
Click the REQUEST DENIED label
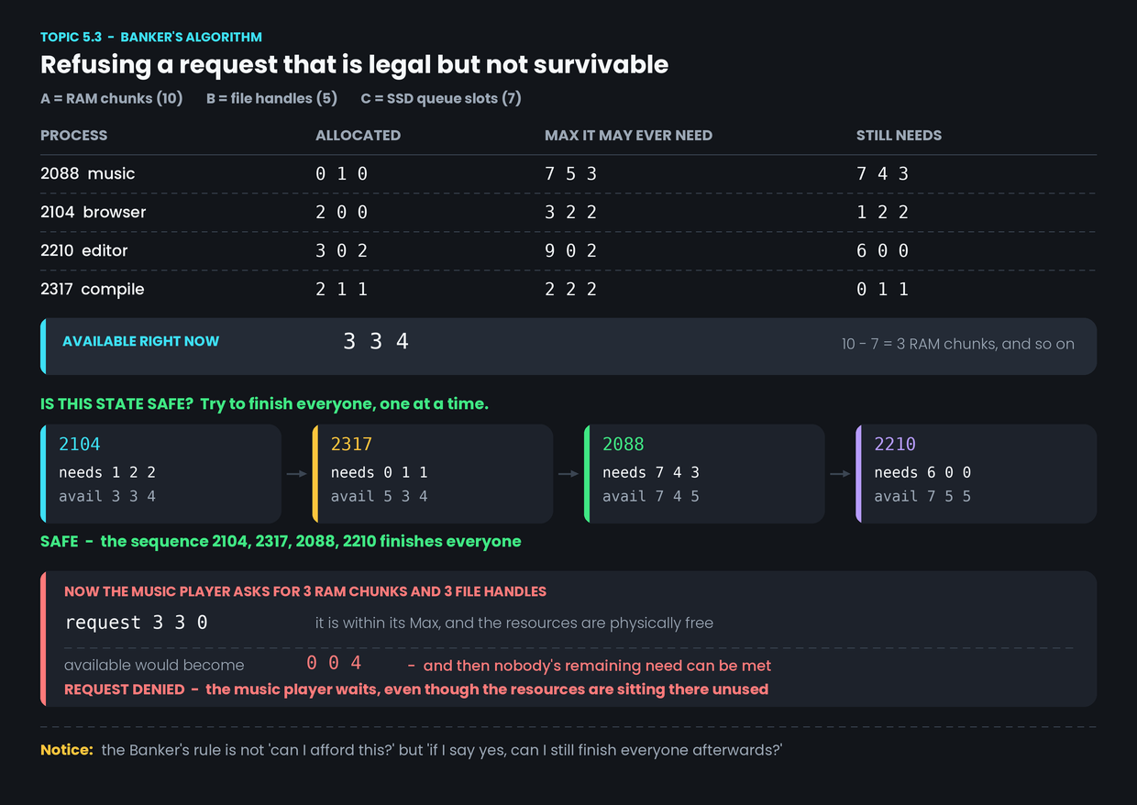click(124, 689)
